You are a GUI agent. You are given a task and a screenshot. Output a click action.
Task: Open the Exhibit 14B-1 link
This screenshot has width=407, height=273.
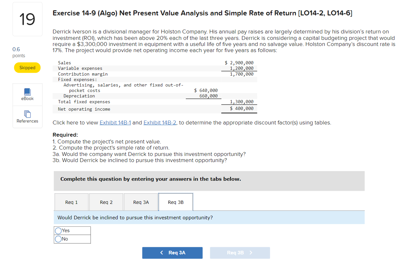115,123
